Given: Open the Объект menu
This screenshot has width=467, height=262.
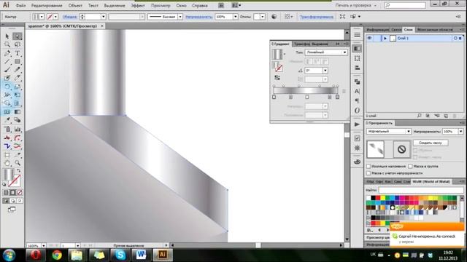Looking at the screenshot, I should [75, 5].
